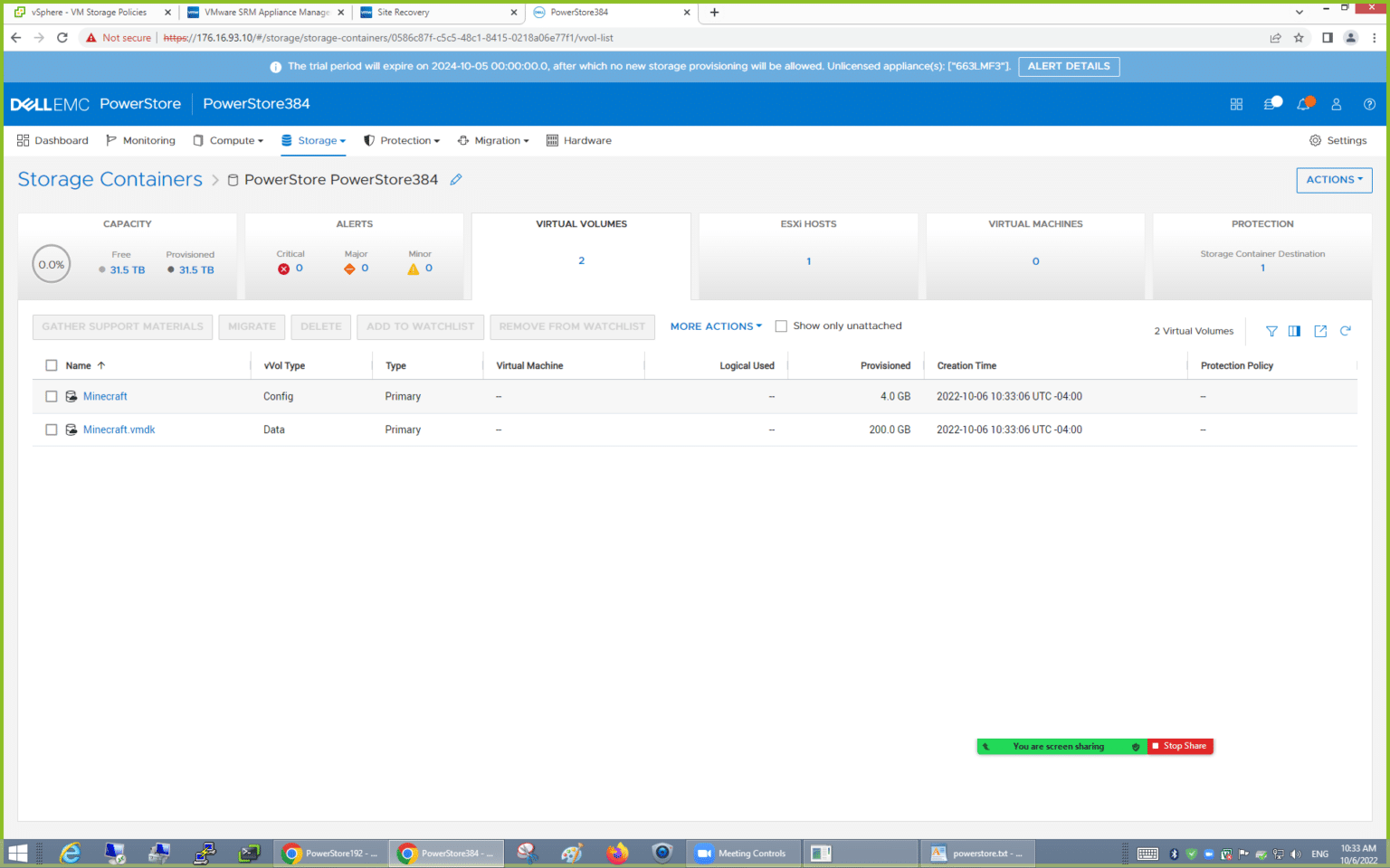This screenshot has height=868, width=1390.
Task: Click the export table icon
Action: point(1320,331)
